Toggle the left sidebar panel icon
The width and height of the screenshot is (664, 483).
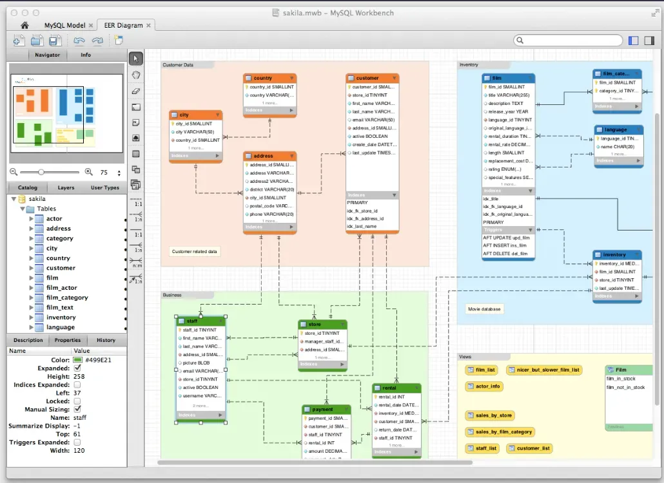pos(634,41)
